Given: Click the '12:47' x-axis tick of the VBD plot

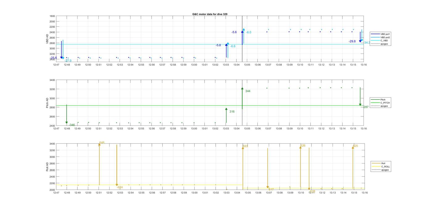Looking at the screenshot, I should point(56,65).
